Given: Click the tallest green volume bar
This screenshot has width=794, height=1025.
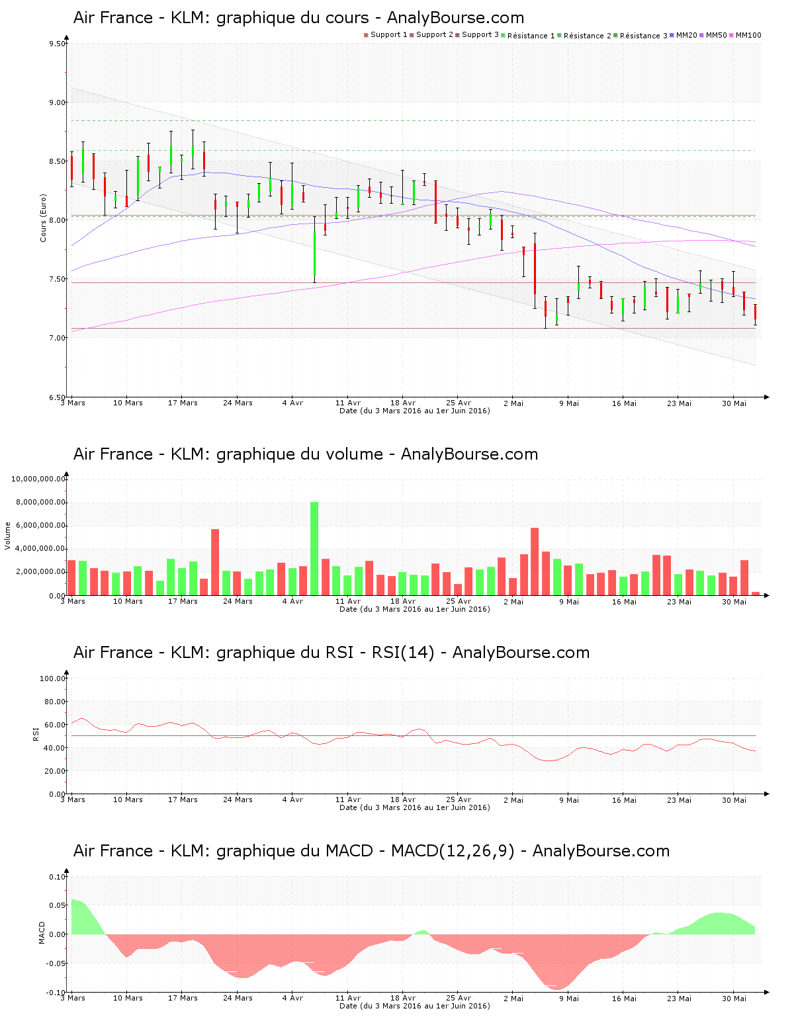Looking at the screenshot, I should (x=314, y=549).
